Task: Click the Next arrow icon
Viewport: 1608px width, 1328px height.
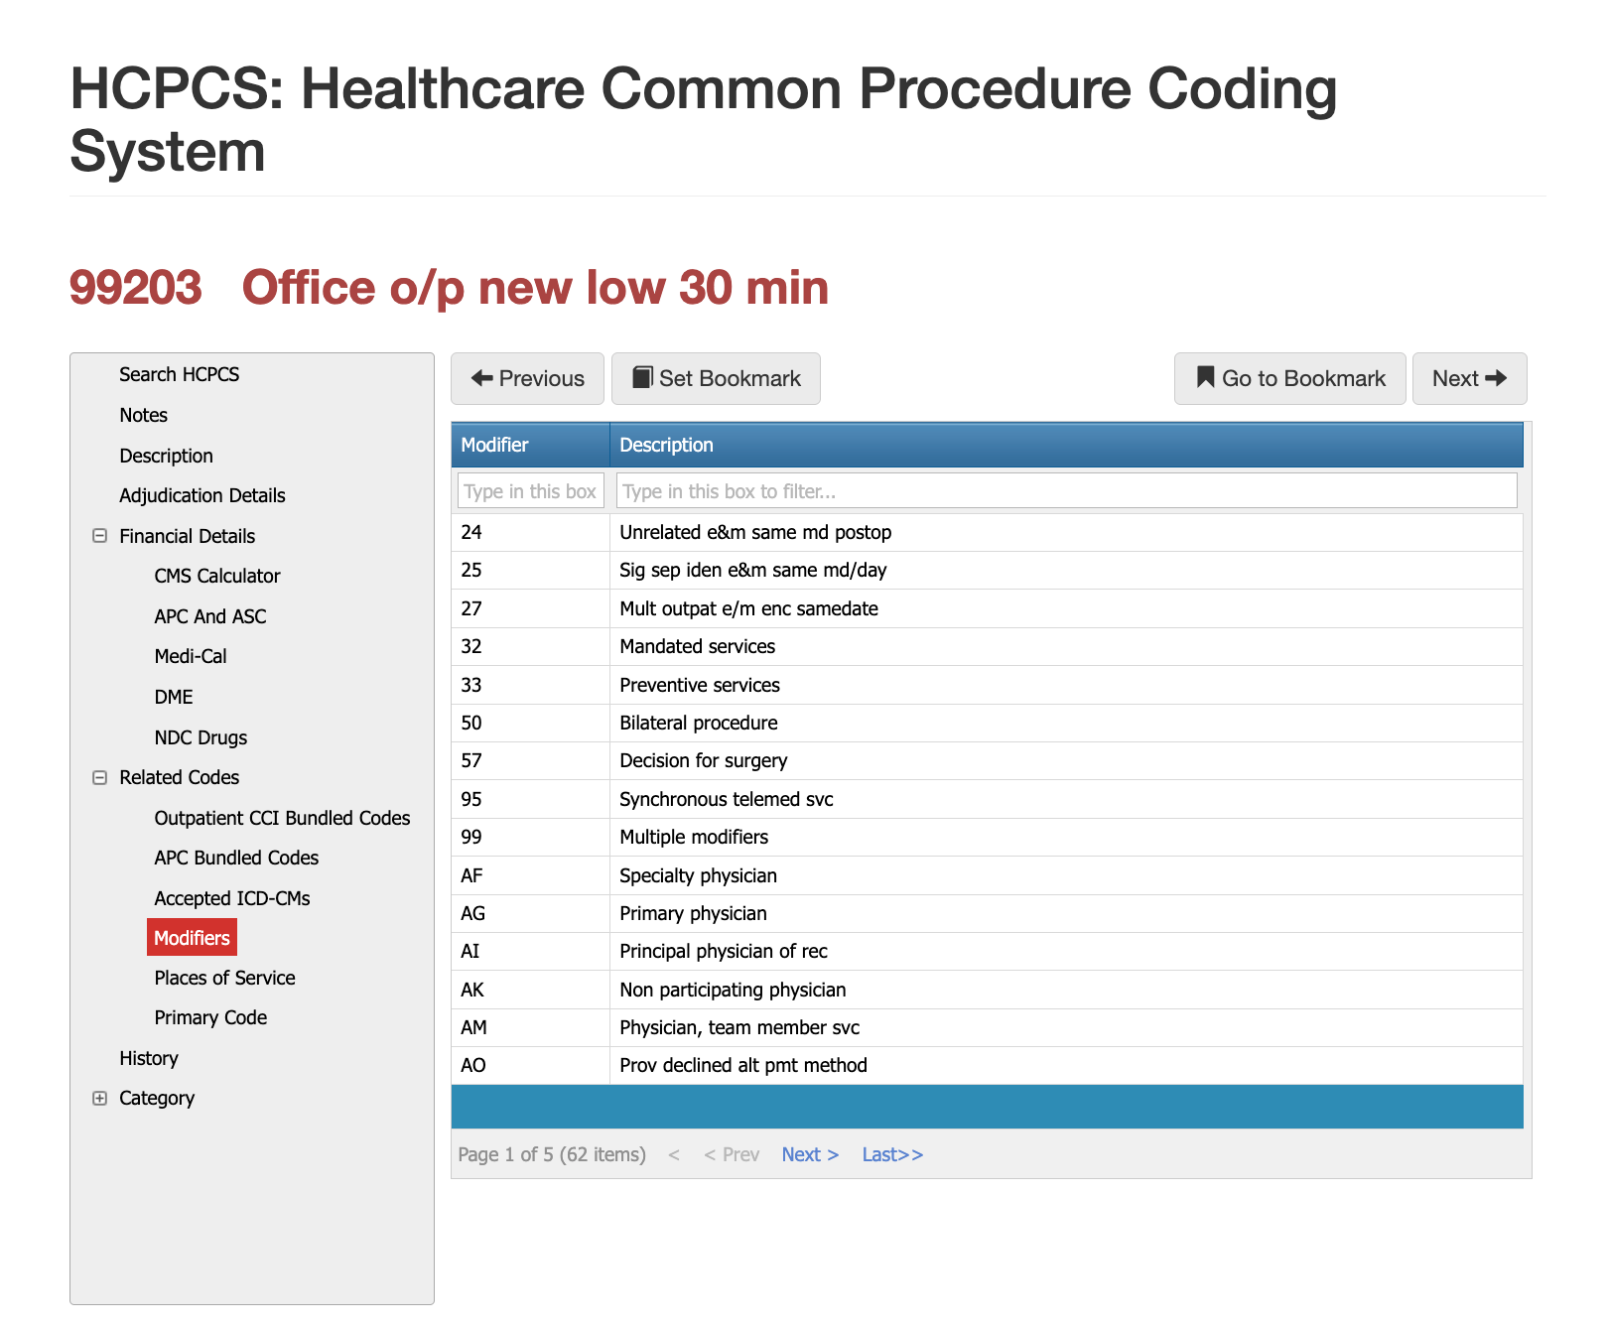Action: [x=1502, y=378]
